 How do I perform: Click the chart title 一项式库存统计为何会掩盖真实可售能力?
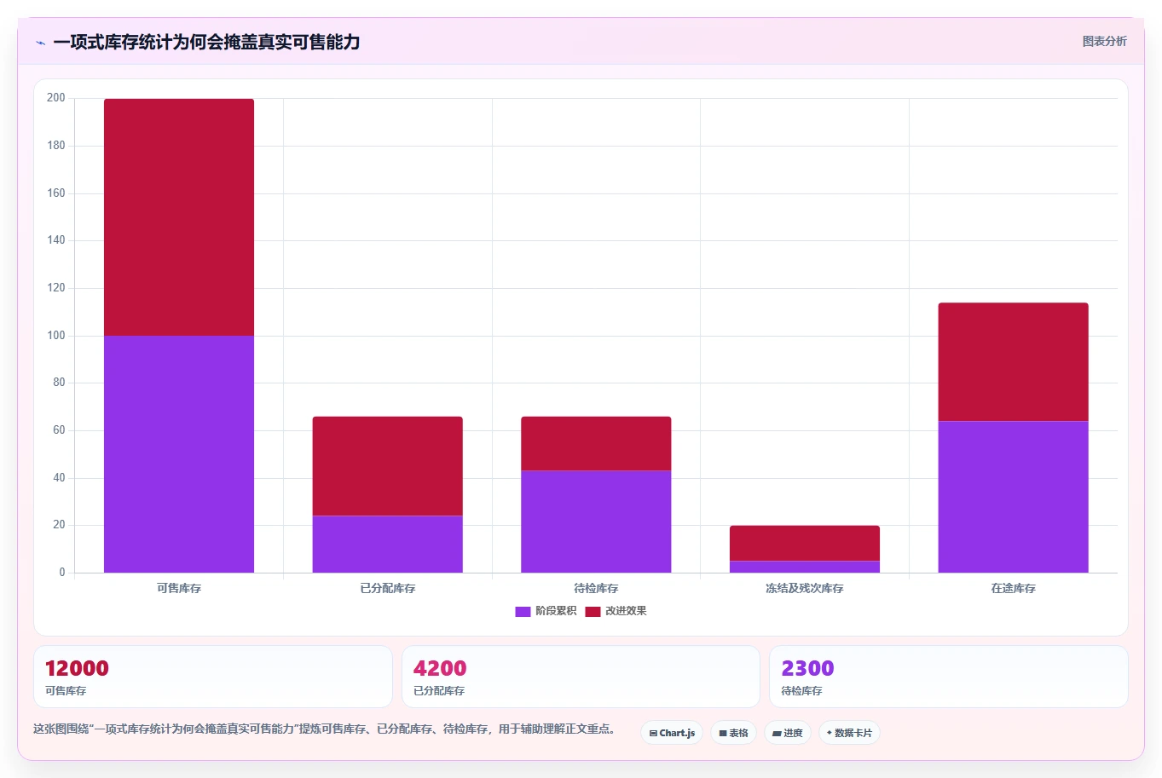(x=206, y=42)
